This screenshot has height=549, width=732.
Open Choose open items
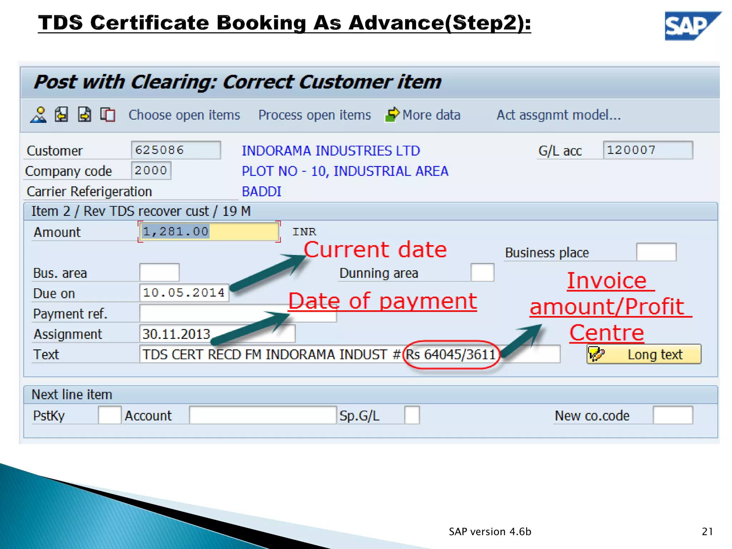click(184, 115)
